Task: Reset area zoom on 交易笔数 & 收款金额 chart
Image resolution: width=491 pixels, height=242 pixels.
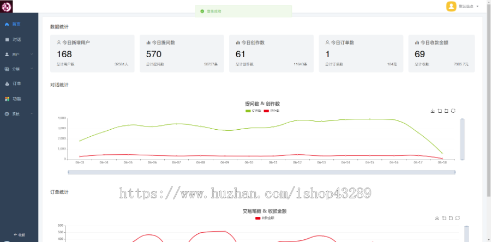Action: 451,218
